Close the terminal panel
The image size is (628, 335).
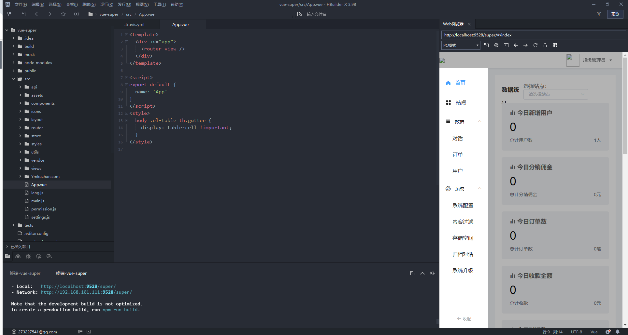432,273
